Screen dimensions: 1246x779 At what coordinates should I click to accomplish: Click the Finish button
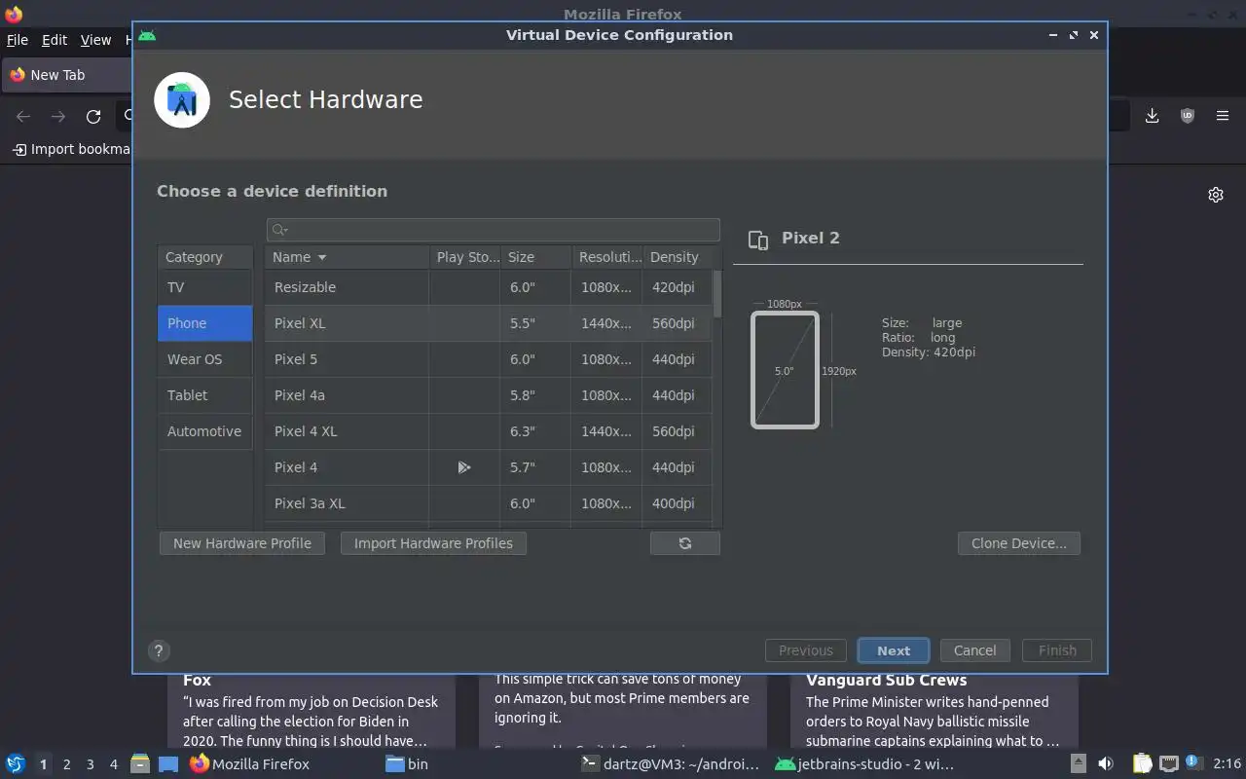click(x=1057, y=650)
